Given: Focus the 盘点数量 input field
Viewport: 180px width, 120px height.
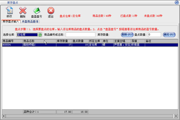Looking at the screenshot, I should [154, 35].
